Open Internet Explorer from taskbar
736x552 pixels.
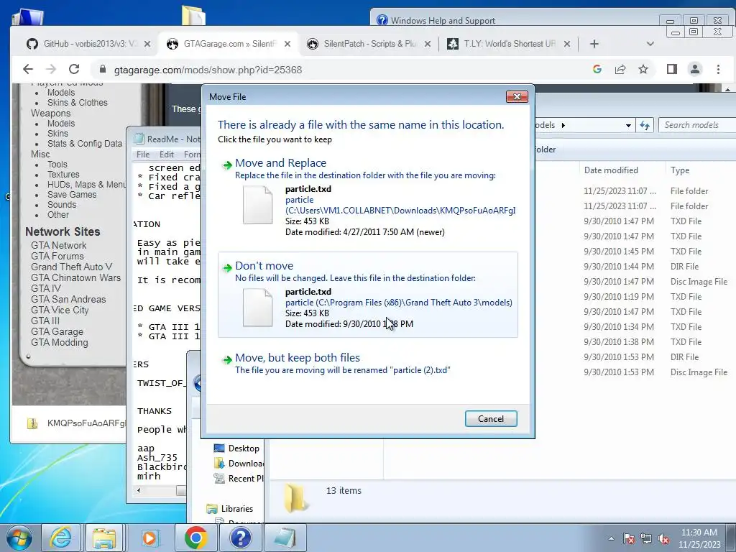pos(61,538)
